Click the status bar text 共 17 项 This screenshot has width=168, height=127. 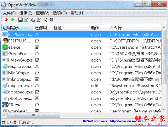[10, 123]
